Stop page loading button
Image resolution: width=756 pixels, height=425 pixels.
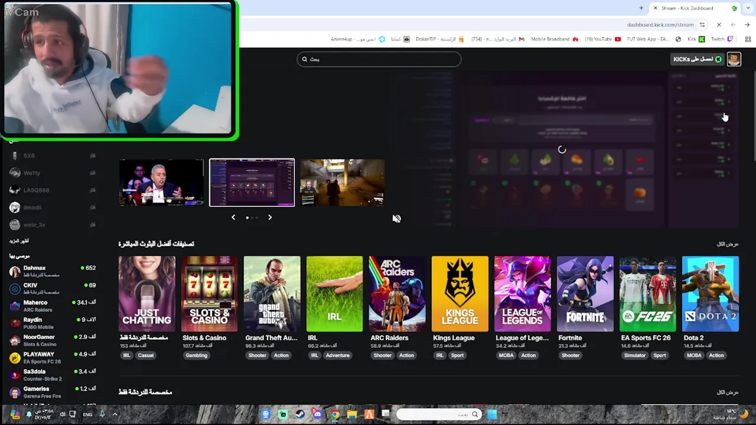click(x=719, y=25)
